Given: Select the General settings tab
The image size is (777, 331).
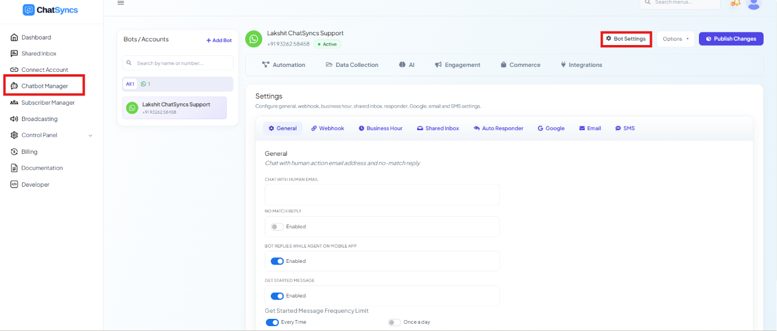Looking at the screenshot, I should click(282, 128).
